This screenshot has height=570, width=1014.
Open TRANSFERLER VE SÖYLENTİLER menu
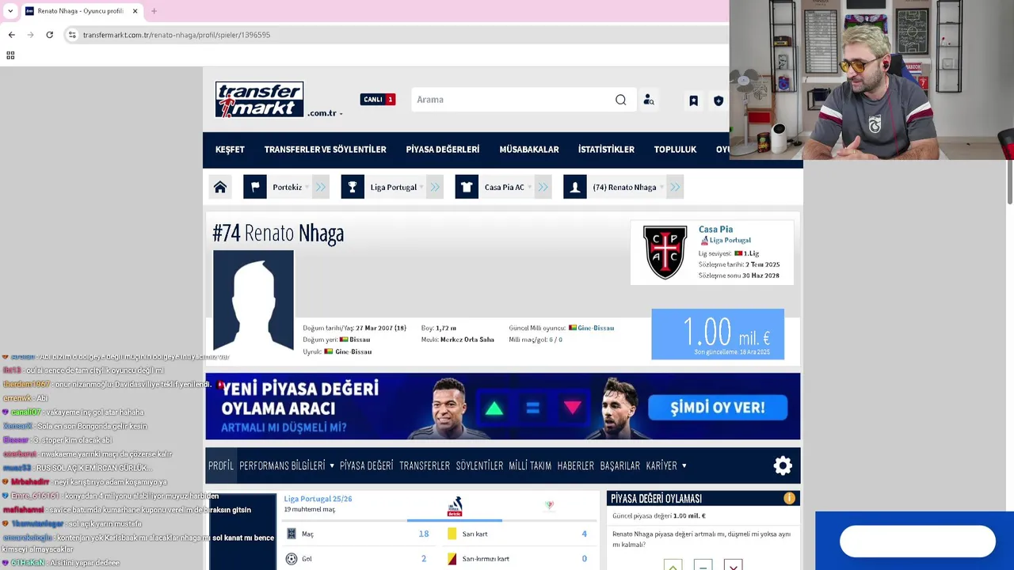click(x=325, y=150)
